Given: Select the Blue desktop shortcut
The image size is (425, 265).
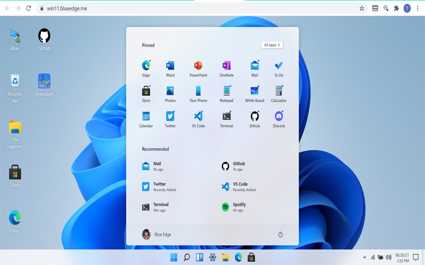Looking at the screenshot, I should pyautogui.click(x=15, y=40).
